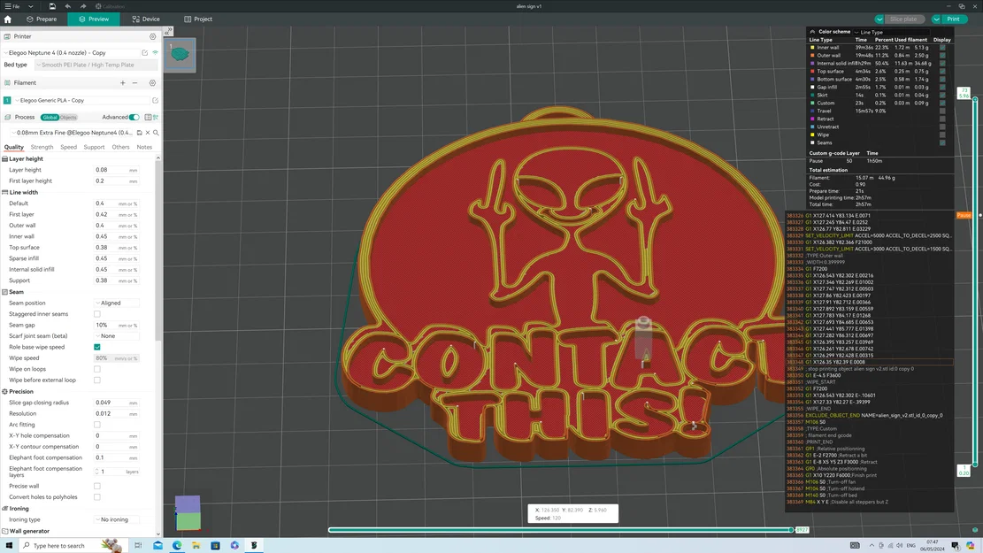Hide Inner wall lines in legend
This screenshot has width=983, height=553.
(942, 48)
